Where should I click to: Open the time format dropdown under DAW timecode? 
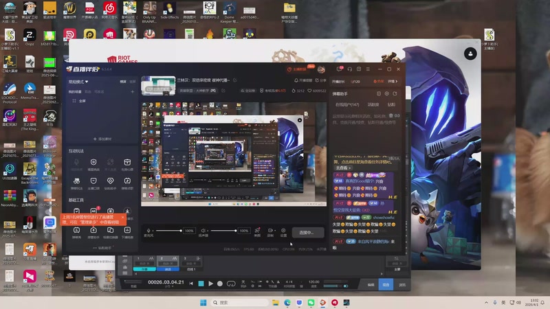168,287
